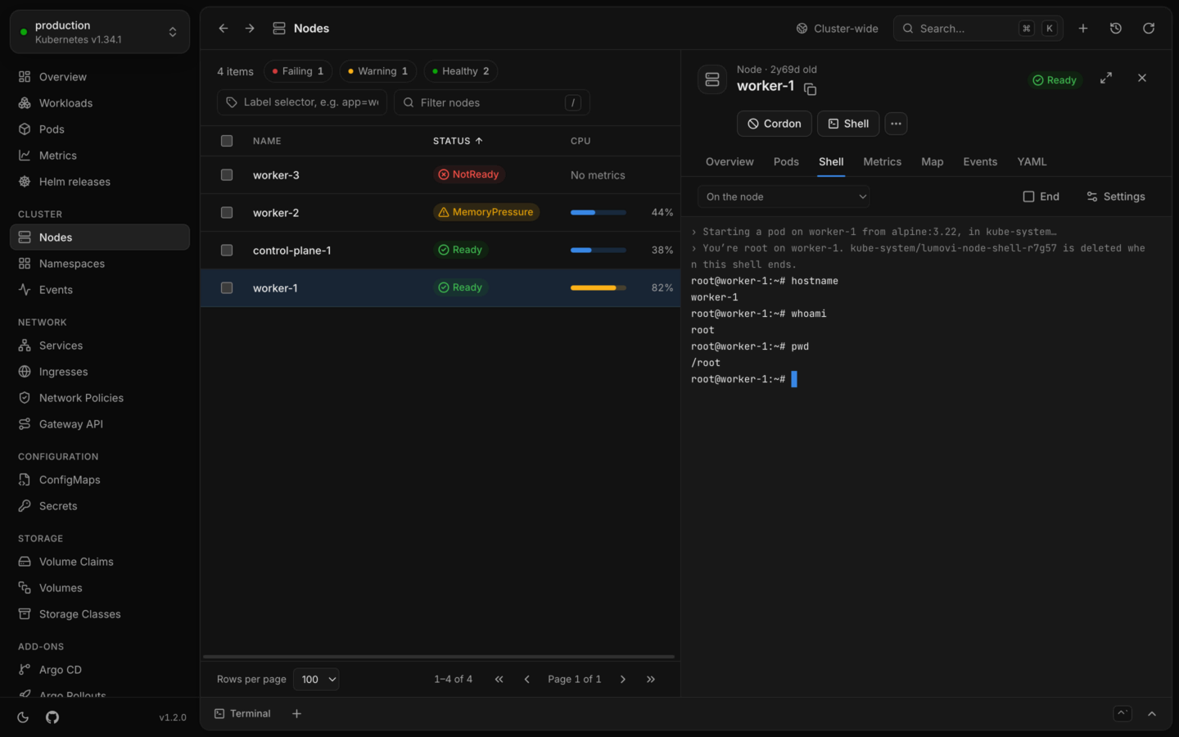Image resolution: width=1179 pixels, height=737 pixels.
Task: Open the Events tab of worker-1
Action: coord(980,162)
